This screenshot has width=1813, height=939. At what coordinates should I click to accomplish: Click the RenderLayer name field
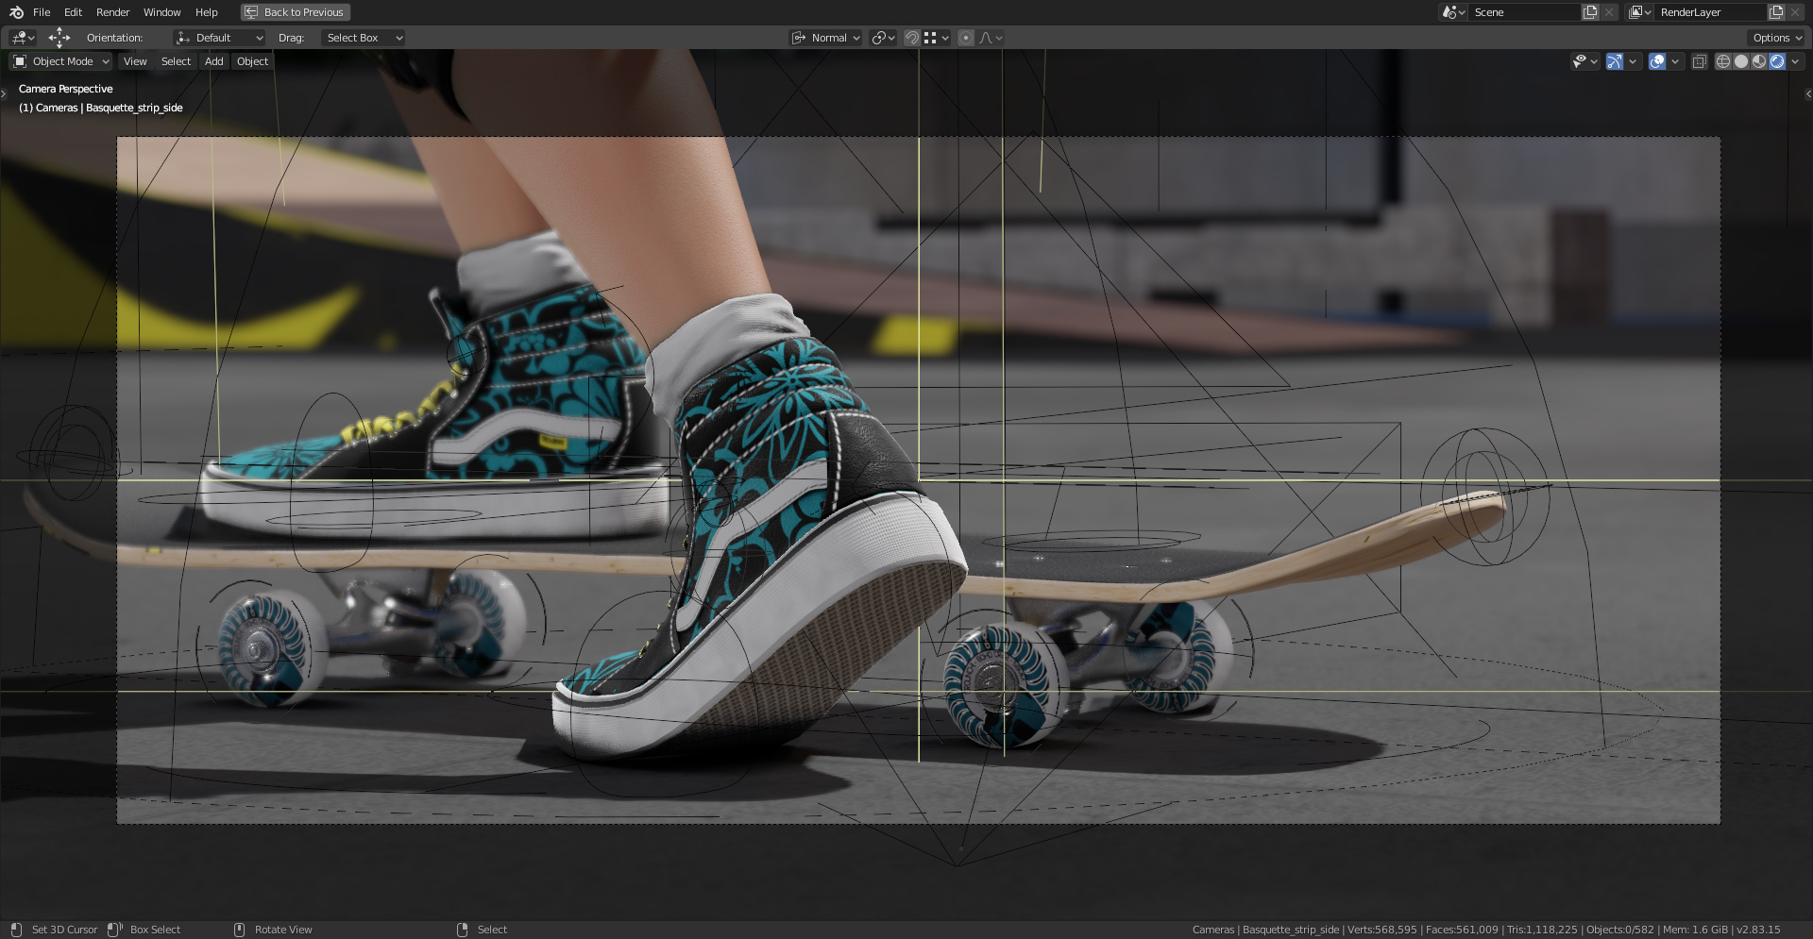(1710, 12)
